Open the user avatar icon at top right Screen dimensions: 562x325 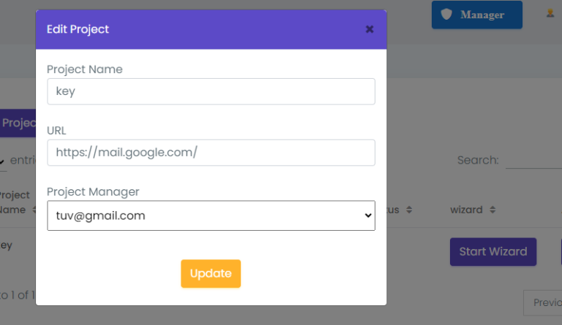point(550,13)
